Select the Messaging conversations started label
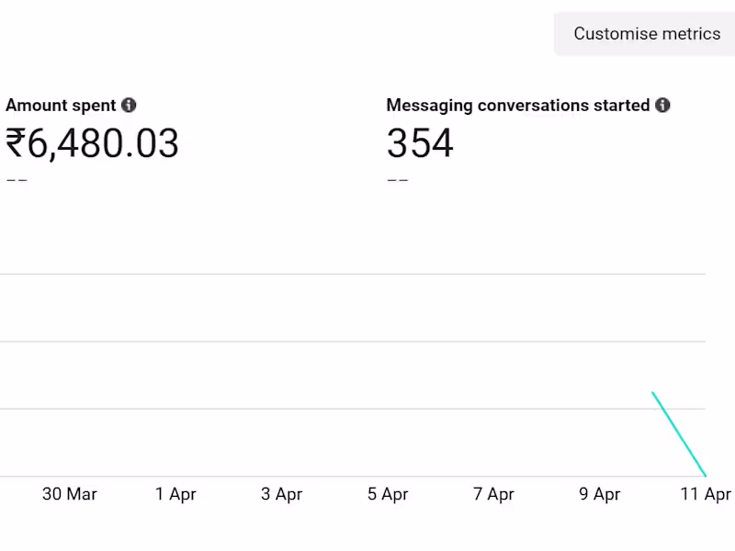This screenshot has height=551, width=735. click(x=517, y=106)
